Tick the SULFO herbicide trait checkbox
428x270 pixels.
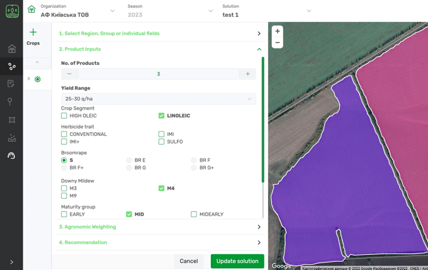coord(162,142)
